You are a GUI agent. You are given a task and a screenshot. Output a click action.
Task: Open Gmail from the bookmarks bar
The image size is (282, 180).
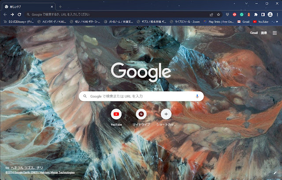[x=243, y=22]
